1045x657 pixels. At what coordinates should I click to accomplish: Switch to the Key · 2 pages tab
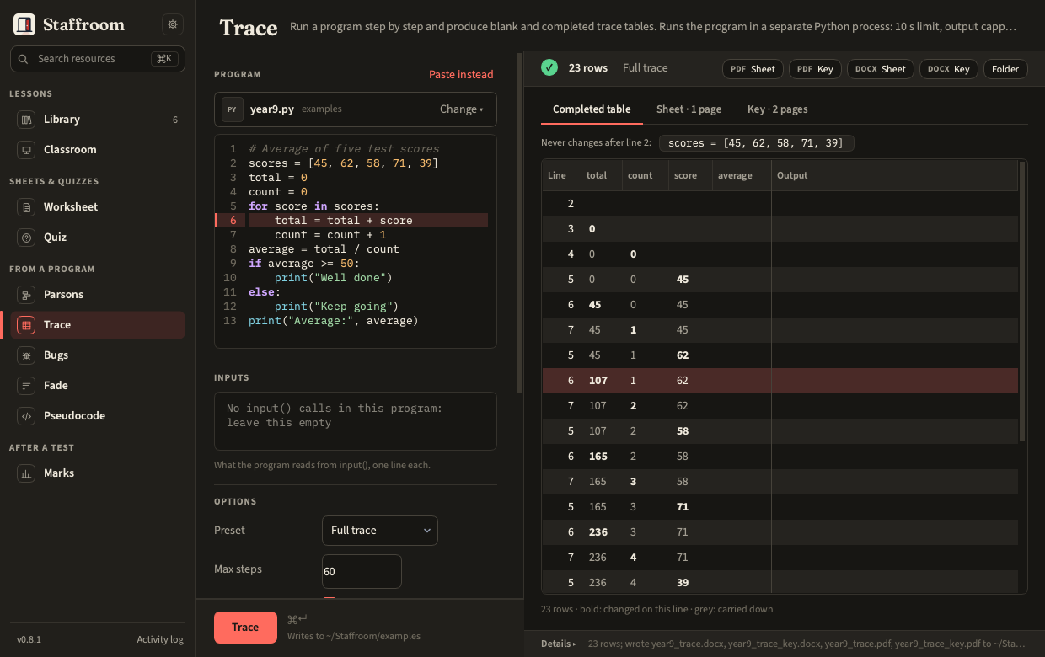coord(778,109)
